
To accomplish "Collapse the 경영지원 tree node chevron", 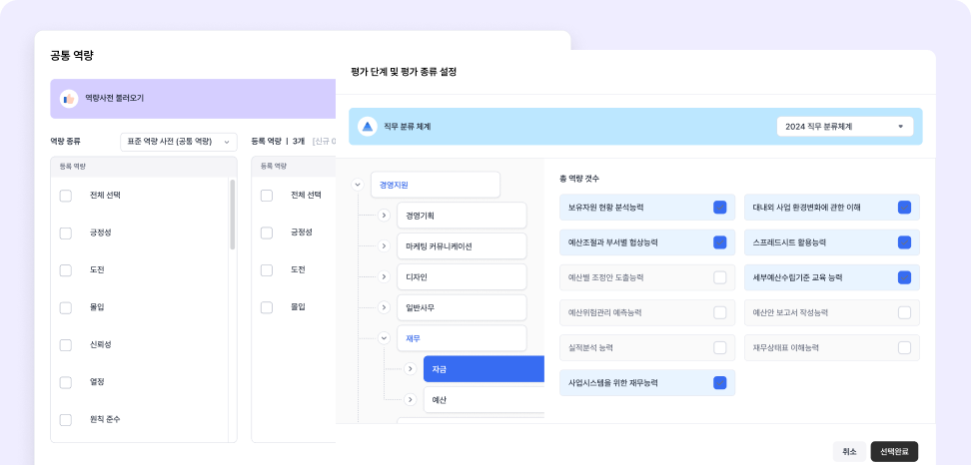I will [357, 185].
